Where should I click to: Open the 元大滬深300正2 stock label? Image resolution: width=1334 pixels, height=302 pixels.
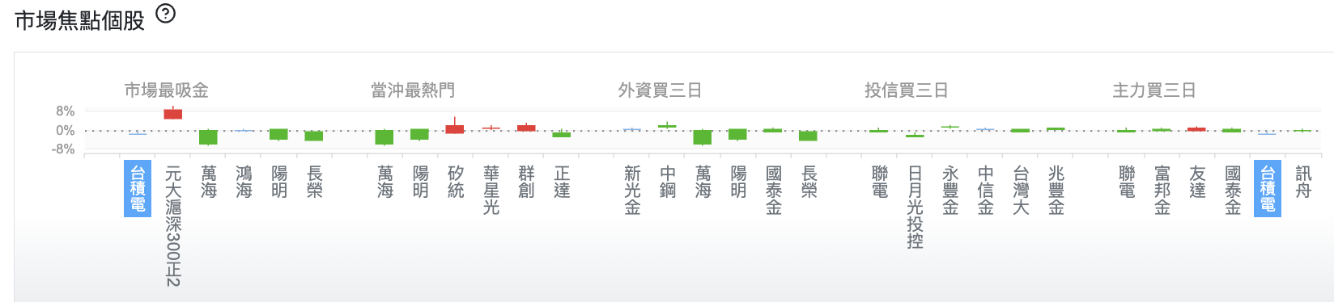[173, 225]
